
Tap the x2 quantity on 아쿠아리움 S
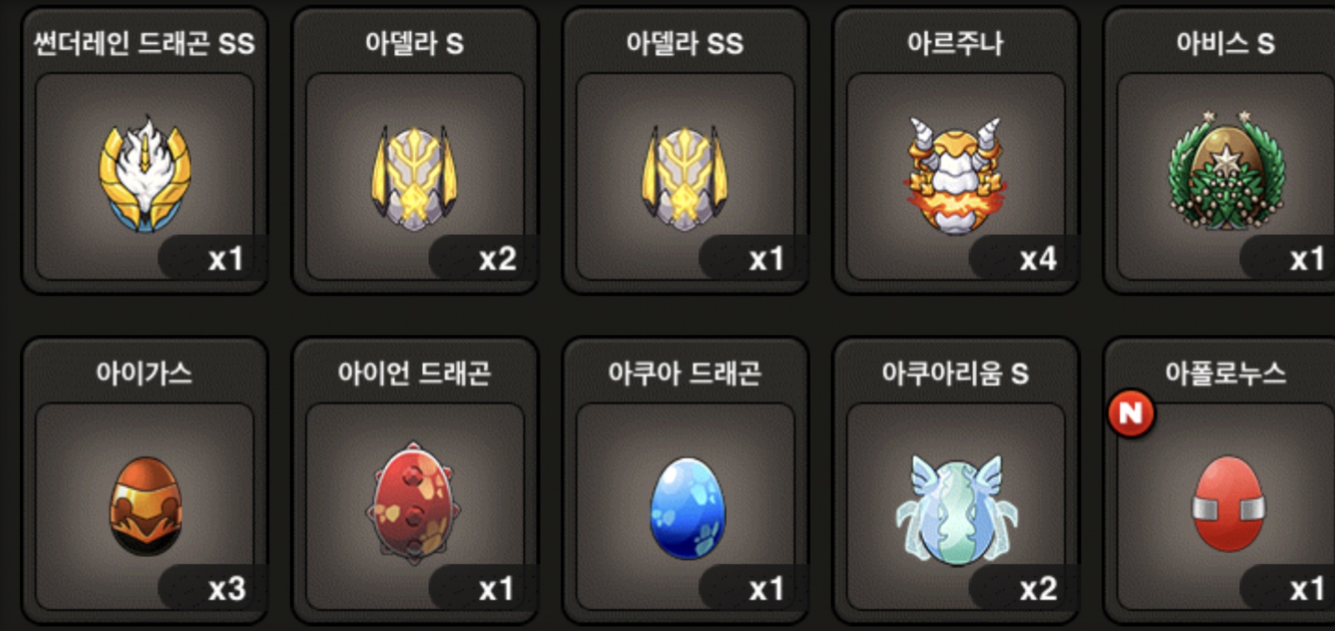[1038, 589]
